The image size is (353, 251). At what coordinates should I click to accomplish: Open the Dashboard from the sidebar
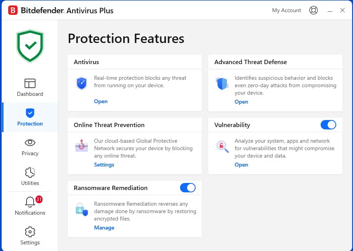[30, 87]
